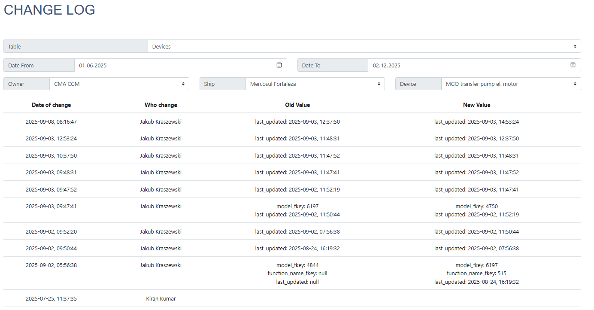Open the Owner dropdown set to CMA CGM

coord(119,84)
